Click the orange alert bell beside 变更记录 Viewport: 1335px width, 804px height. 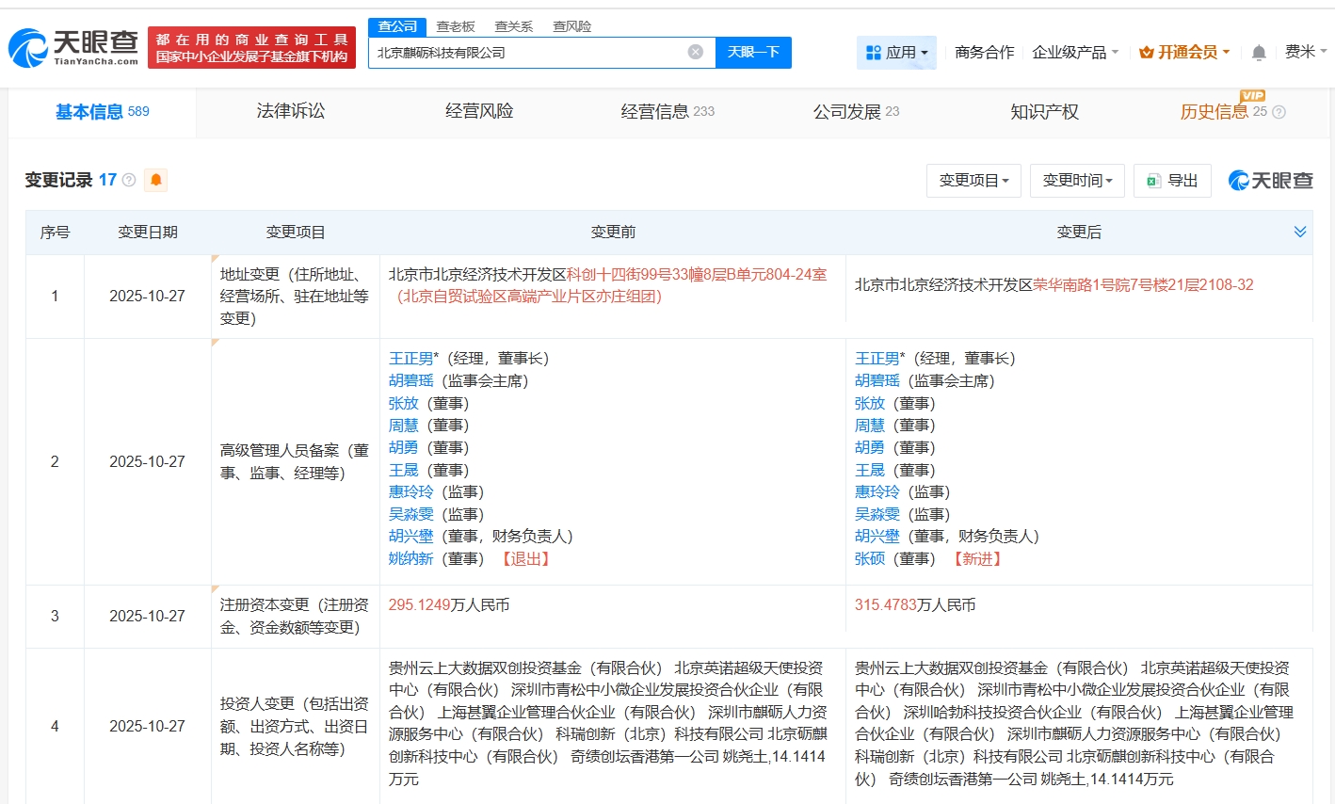[x=156, y=180]
